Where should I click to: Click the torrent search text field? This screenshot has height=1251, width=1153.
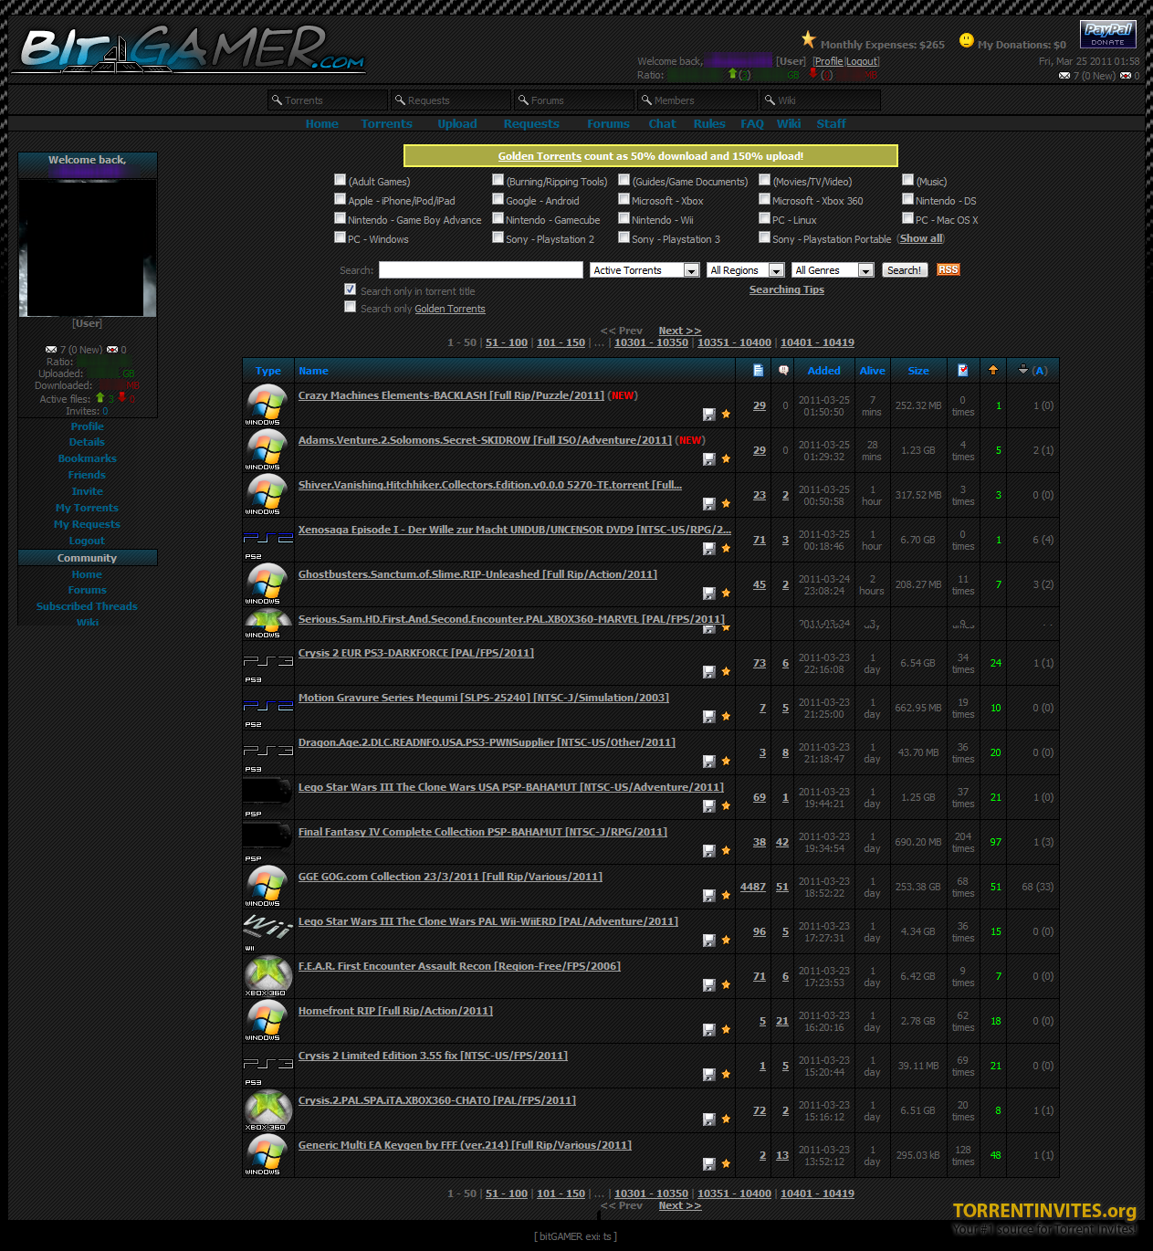(x=481, y=270)
